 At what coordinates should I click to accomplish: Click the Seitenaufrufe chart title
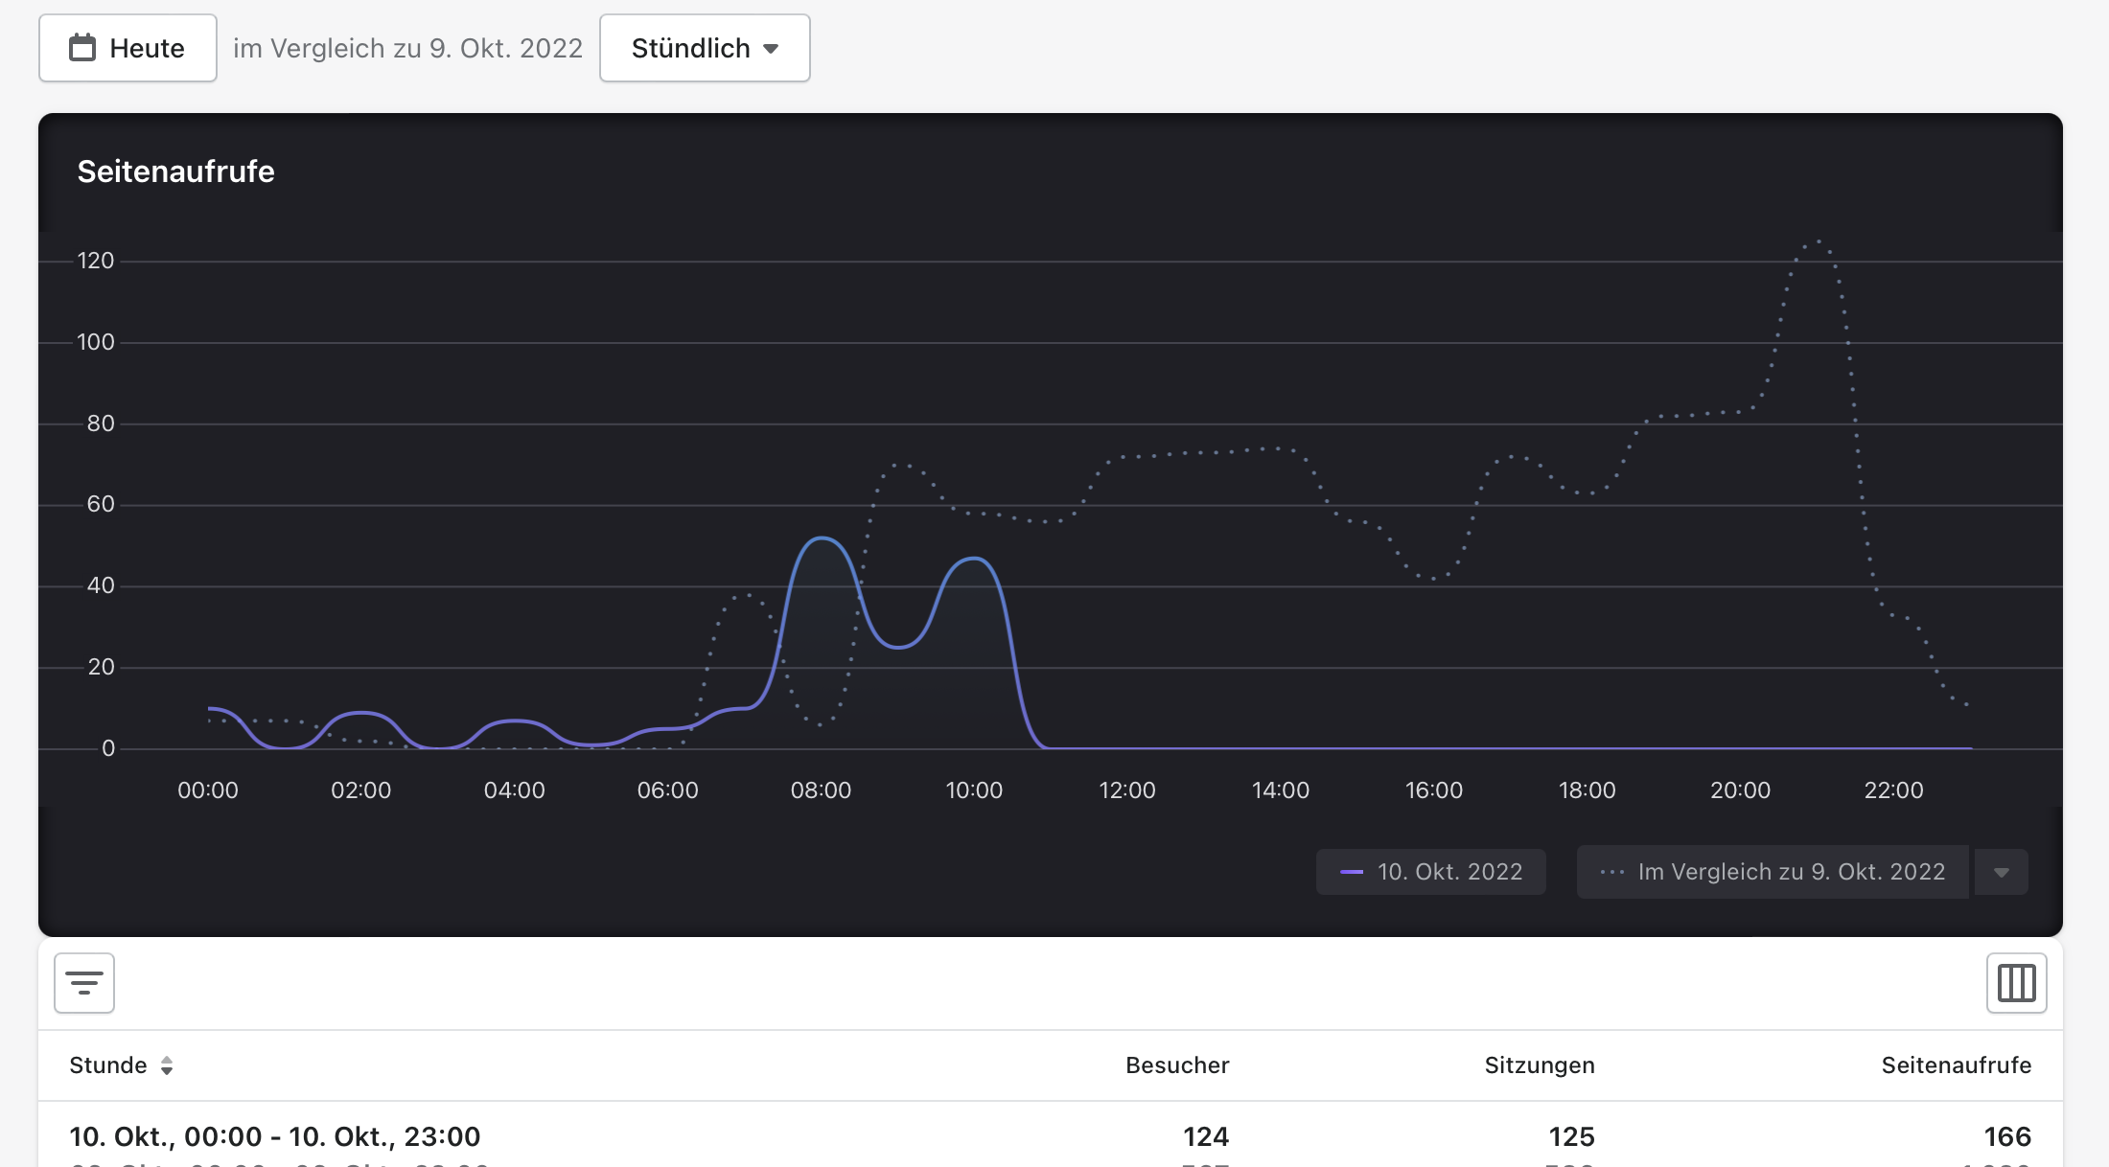point(175,172)
